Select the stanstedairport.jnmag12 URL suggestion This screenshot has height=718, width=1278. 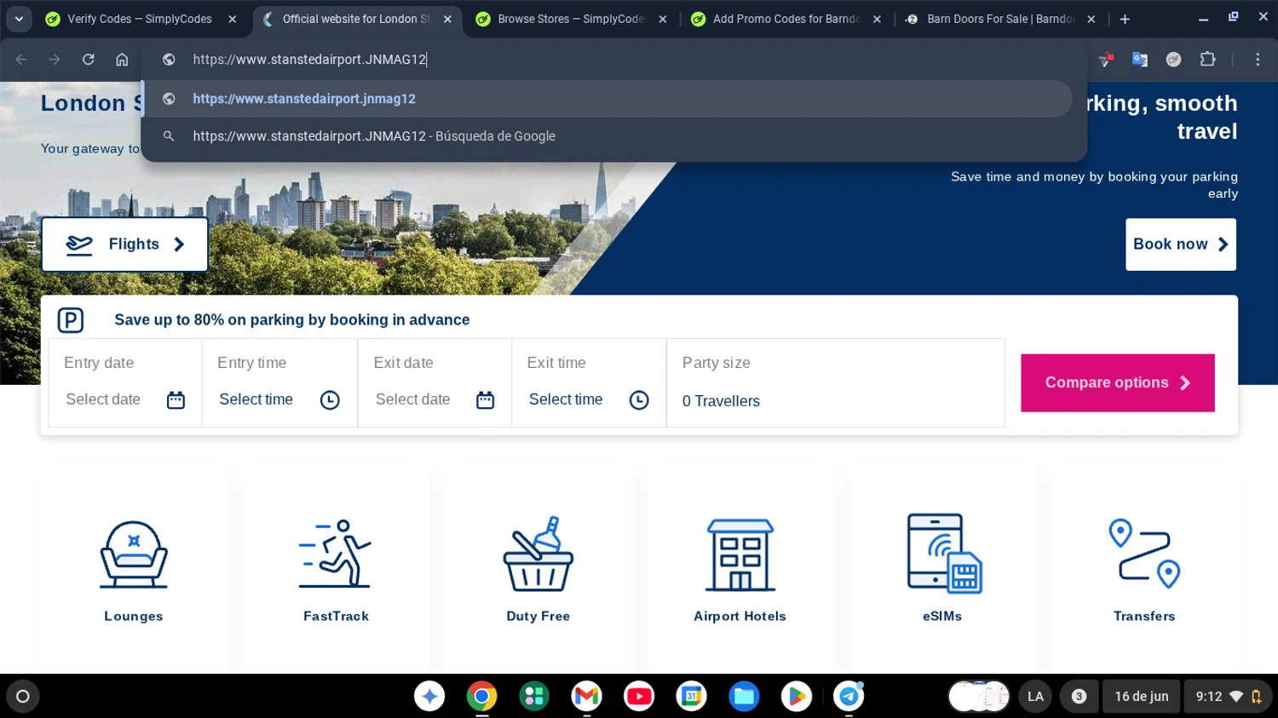[608, 99]
